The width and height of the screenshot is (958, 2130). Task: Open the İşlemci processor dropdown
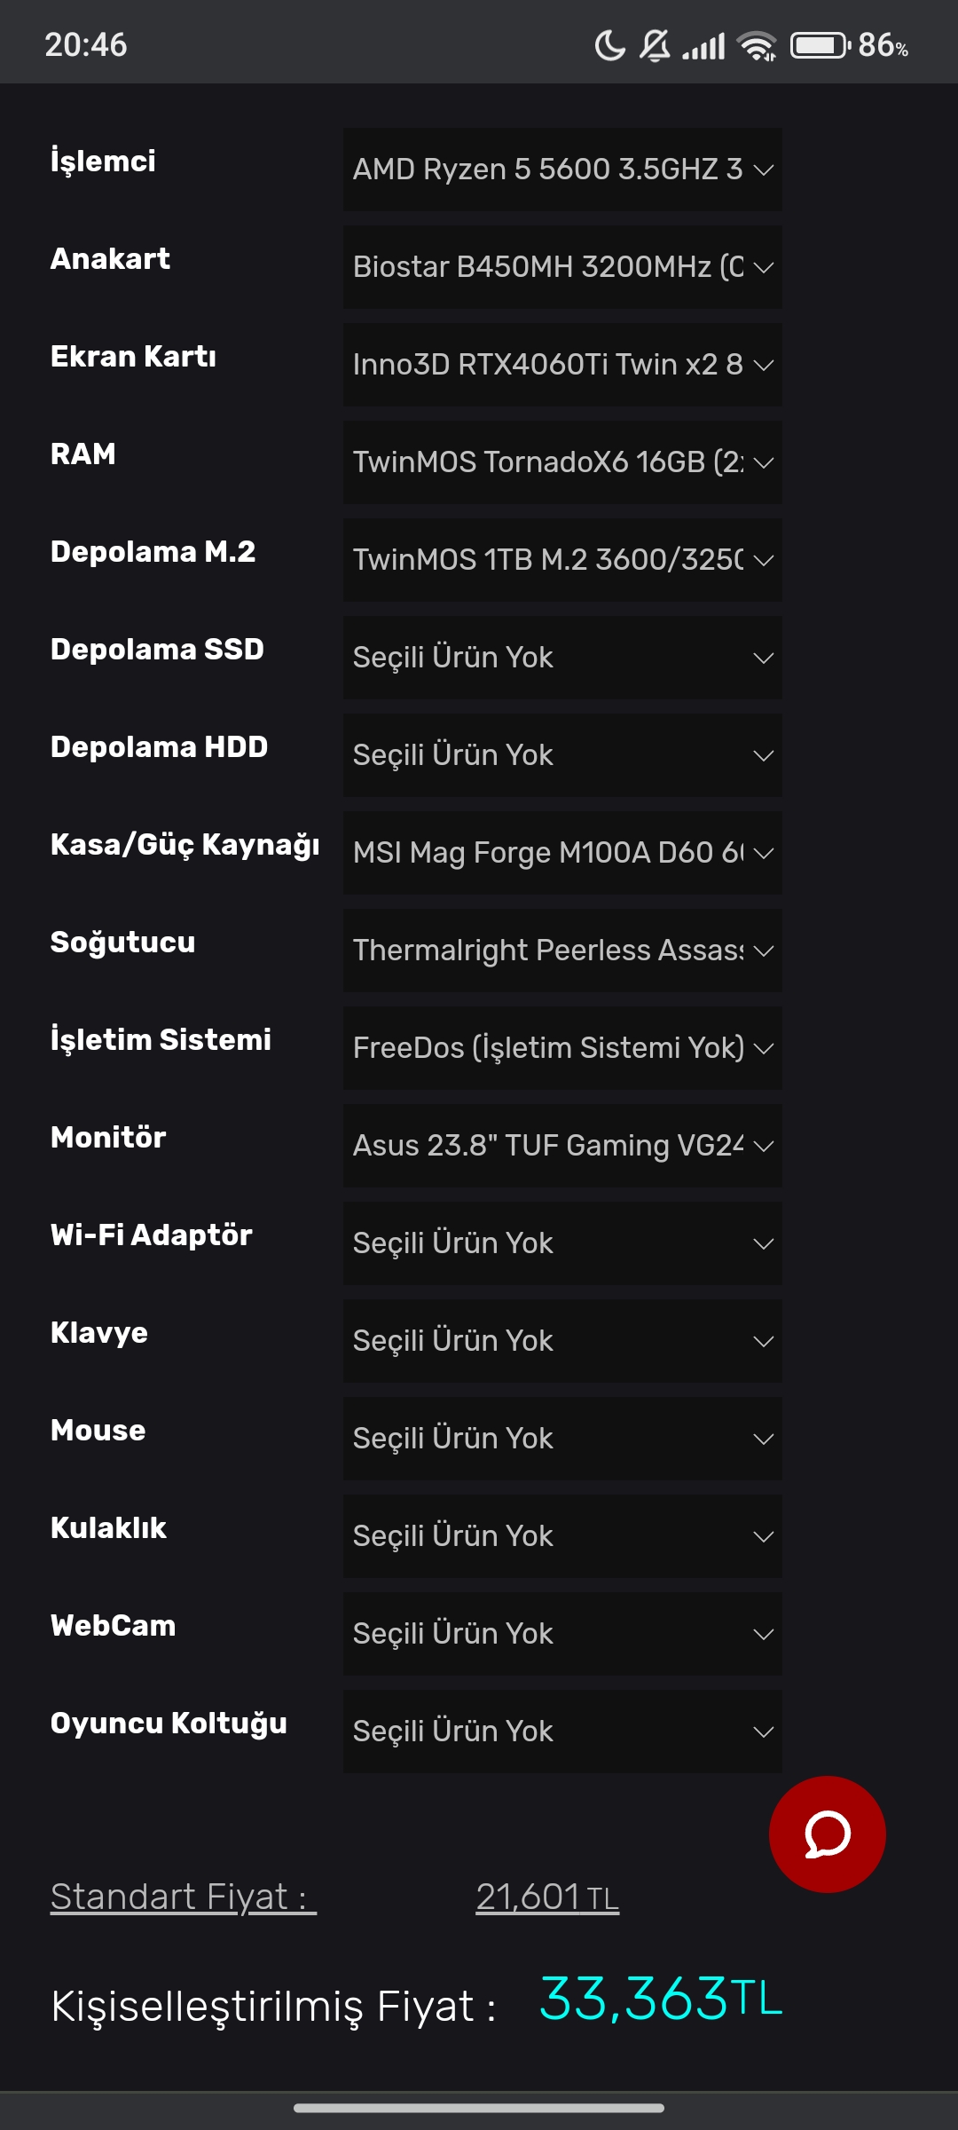(x=562, y=170)
